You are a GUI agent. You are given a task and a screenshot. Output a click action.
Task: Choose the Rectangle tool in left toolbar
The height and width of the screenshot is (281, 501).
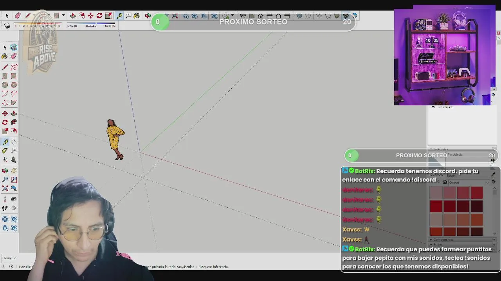coord(5,76)
